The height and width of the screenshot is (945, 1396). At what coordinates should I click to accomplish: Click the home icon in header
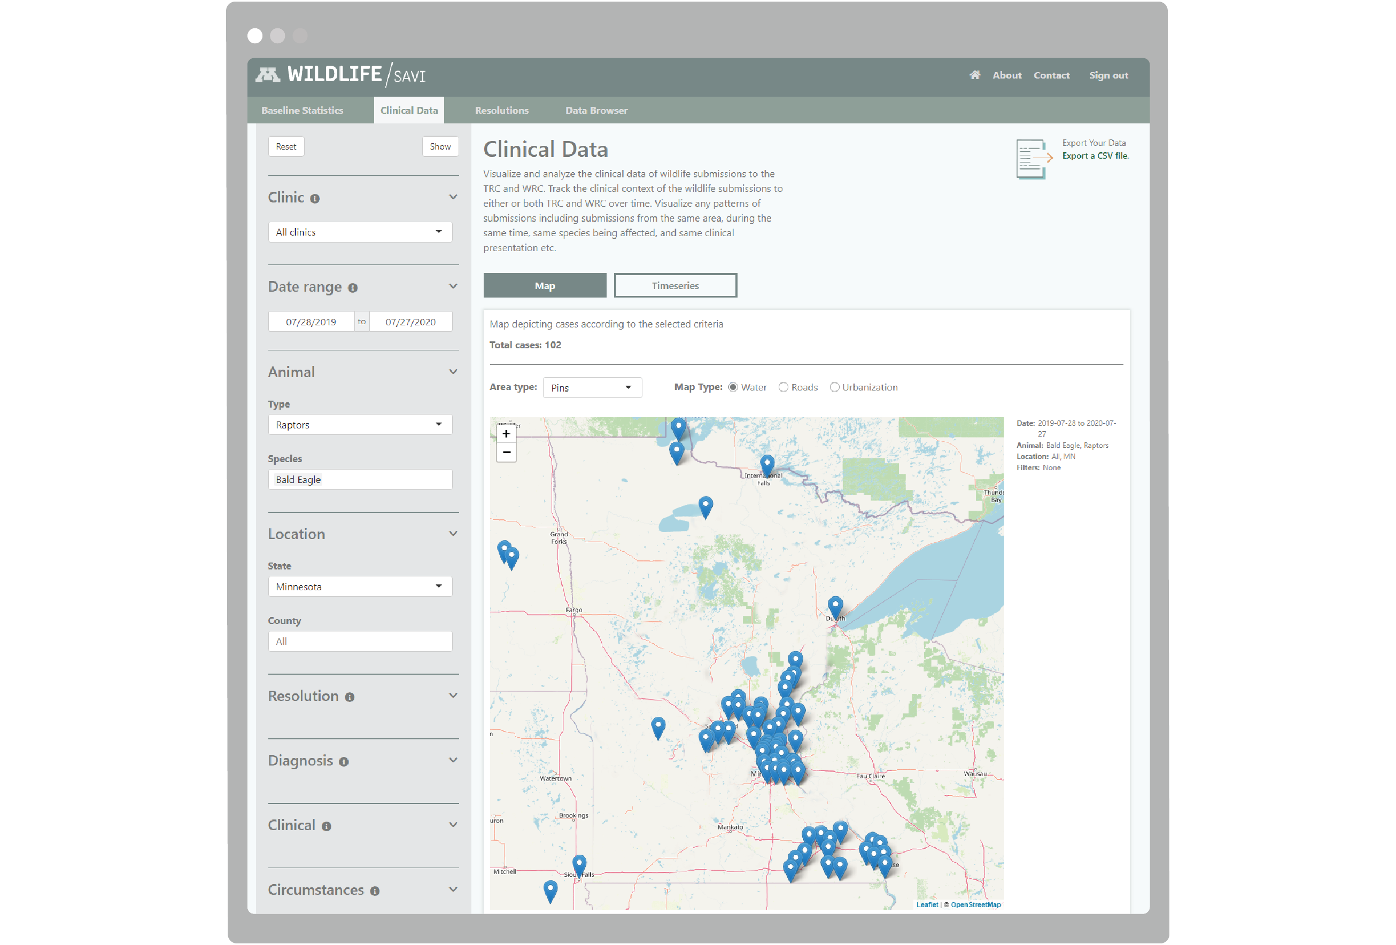pos(974,75)
